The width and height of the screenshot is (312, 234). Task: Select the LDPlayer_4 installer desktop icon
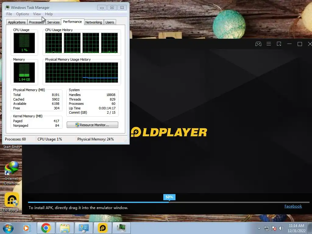coord(12,202)
